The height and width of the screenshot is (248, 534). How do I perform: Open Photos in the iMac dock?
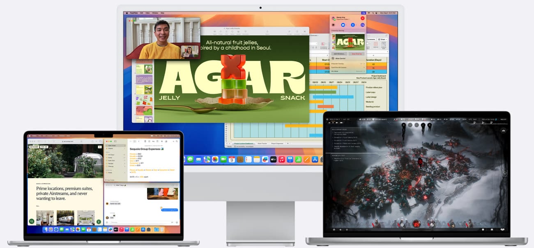coord(215,159)
